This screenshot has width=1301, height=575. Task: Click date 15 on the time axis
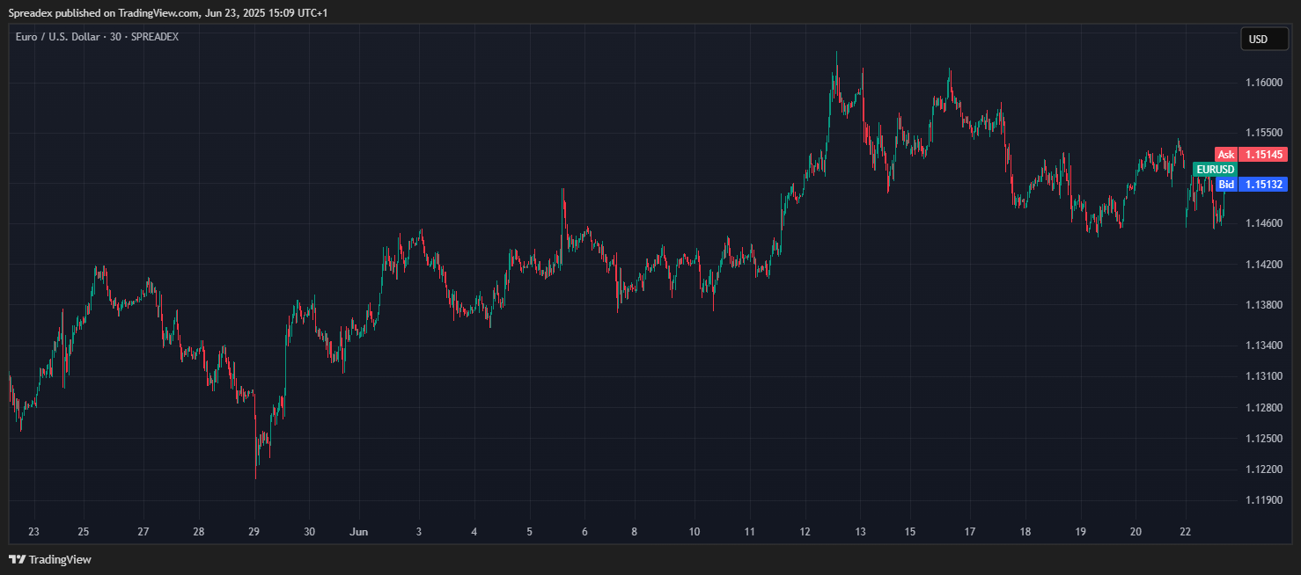coord(909,532)
